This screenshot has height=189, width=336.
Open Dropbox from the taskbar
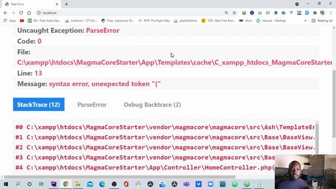(x=198, y=184)
